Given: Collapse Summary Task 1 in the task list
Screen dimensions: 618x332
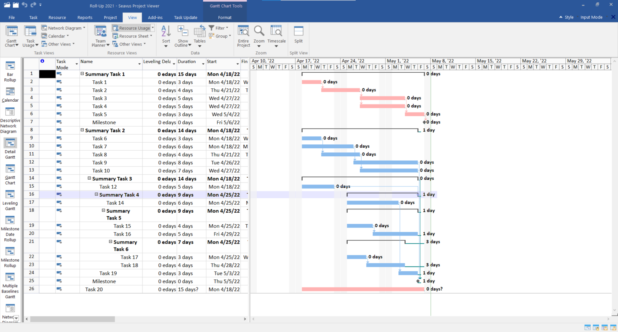Looking at the screenshot, I should 83,74.
